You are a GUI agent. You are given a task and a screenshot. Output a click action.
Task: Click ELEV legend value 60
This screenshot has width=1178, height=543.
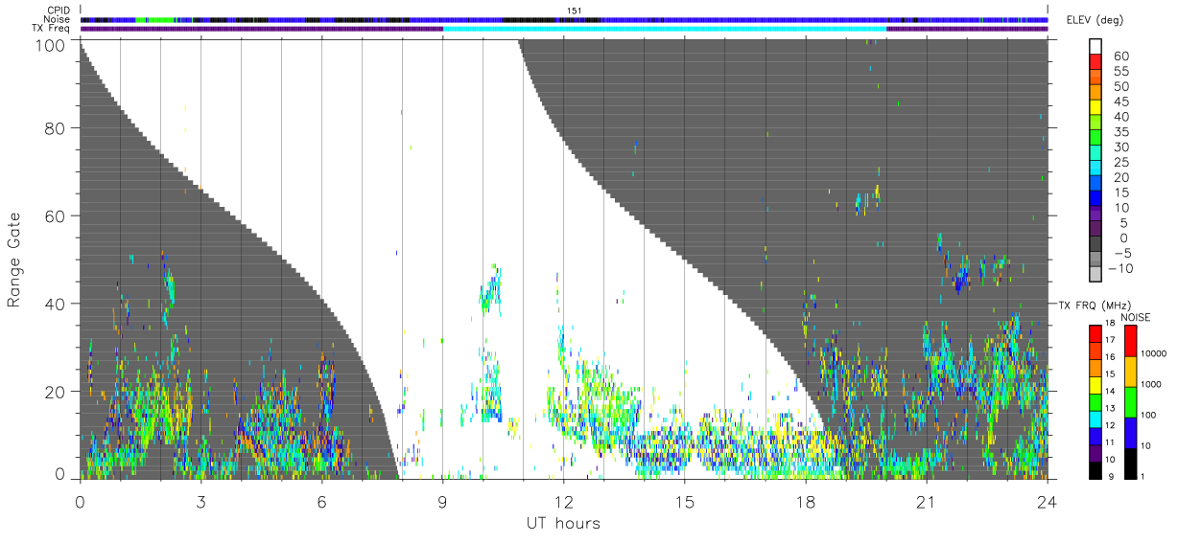[1120, 57]
